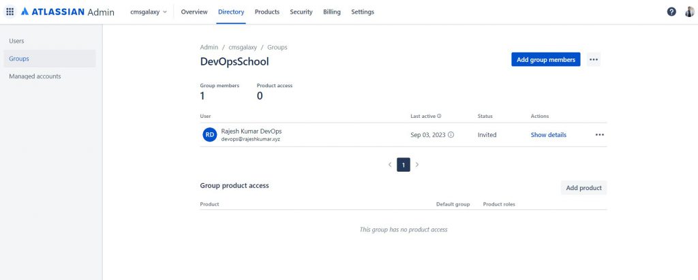The height and width of the screenshot is (280, 698).
Task: Open more options next to Add group members
Action: click(594, 60)
